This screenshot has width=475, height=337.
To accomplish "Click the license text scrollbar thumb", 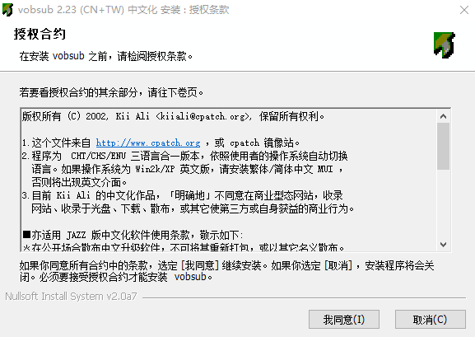I will pyautogui.click(x=443, y=146).
